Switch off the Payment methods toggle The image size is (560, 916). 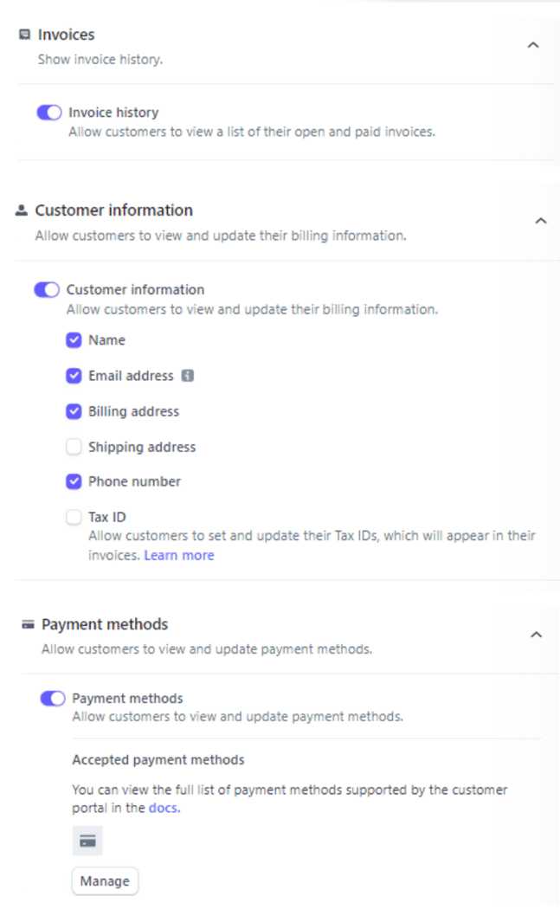click(x=53, y=698)
